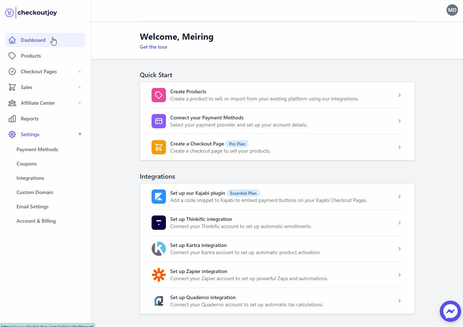The height and width of the screenshot is (327, 463).
Task: Click the Reports bar chart icon
Action: coord(12,119)
